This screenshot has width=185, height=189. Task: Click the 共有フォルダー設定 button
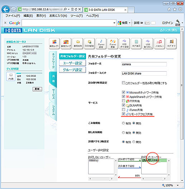pos(72,56)
